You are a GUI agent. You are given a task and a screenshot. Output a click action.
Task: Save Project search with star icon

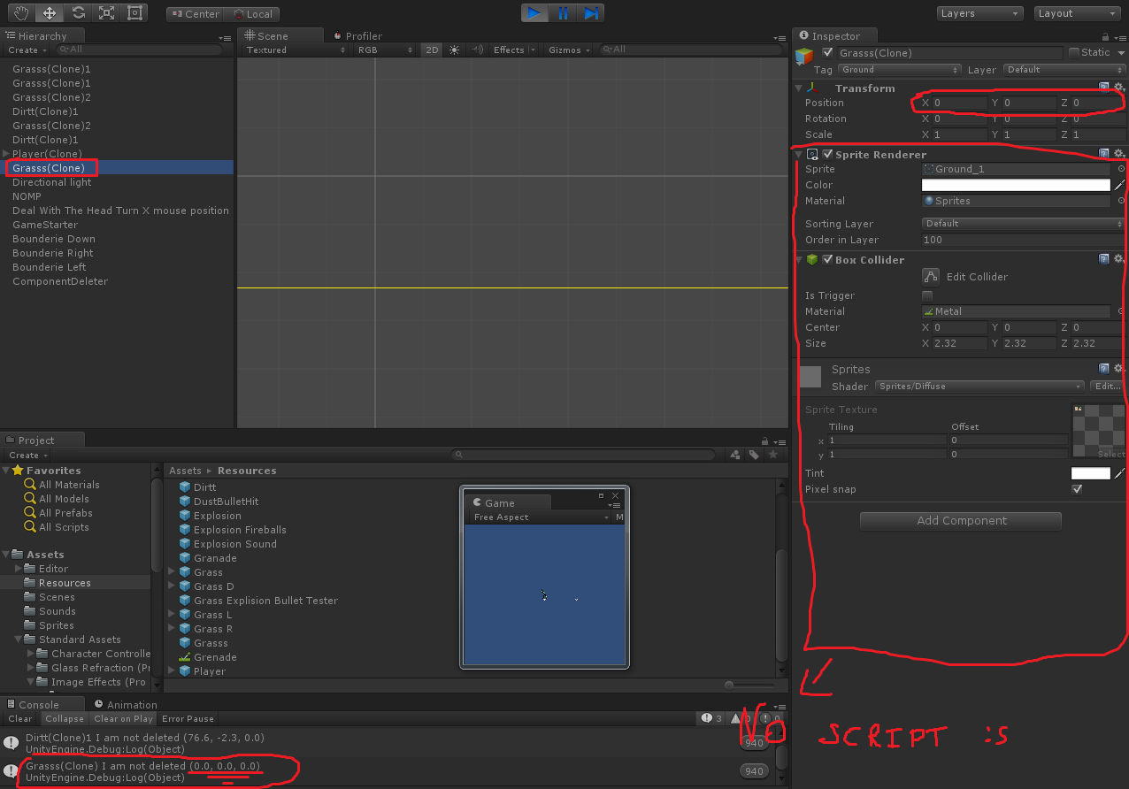tap(773, 455)
